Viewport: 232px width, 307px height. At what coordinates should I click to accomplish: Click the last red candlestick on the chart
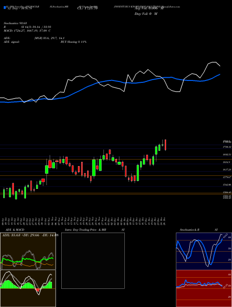166,145
